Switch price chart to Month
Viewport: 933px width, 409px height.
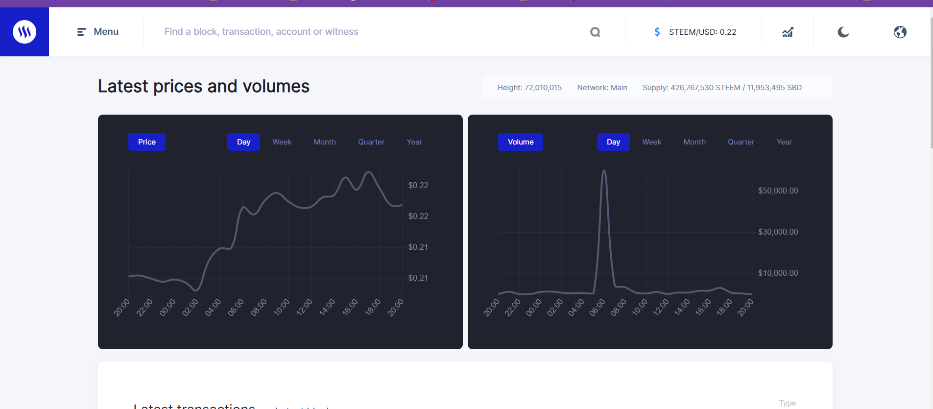(325, 142)
